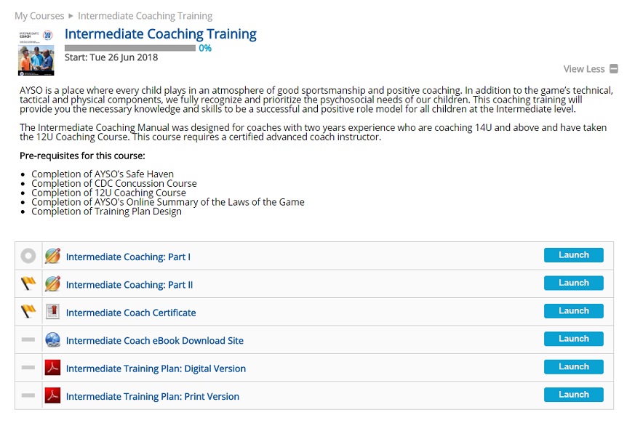Open the My Courses breadcrumb link
This screenshot has width=635, height=423.
[39, 15]
